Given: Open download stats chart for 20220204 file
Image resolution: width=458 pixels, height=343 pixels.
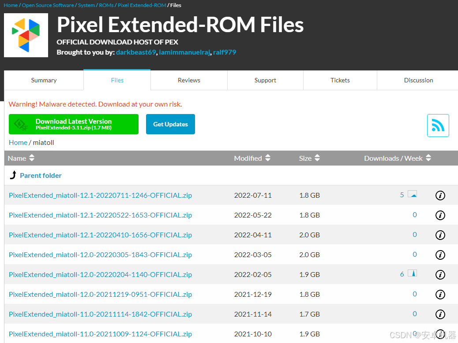Looking at the screenshot, I should (413, 273).
